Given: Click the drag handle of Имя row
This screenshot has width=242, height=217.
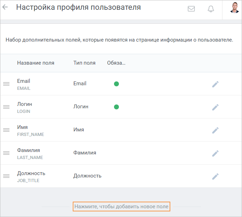Looking at the screenshot, I should 6,130.
